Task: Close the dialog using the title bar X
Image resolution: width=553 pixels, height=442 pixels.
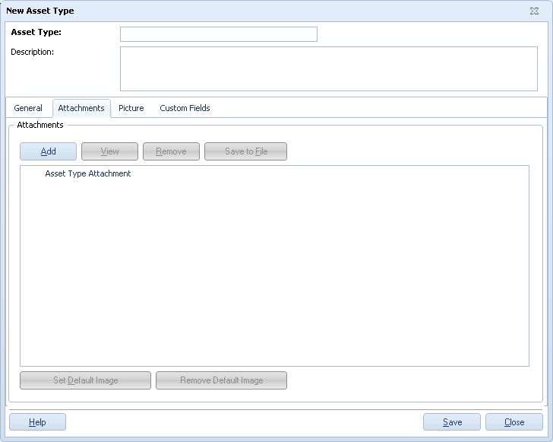Action: pyautogui.click(x=534, y=11)
